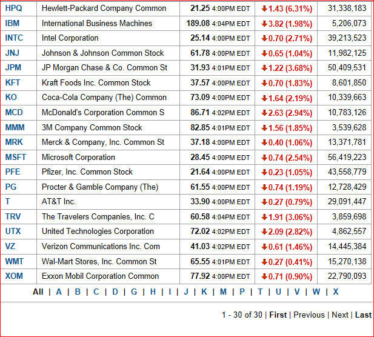
Task: Open the MCD ticker symbol
Action: [14, 112]
